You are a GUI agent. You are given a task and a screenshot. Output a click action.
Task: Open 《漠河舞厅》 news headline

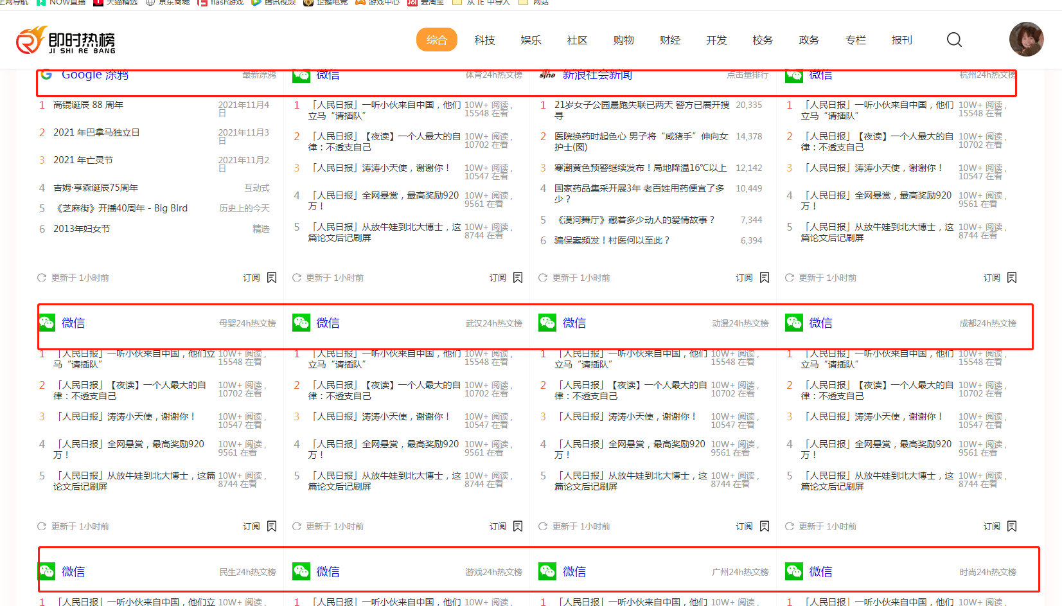634,220
